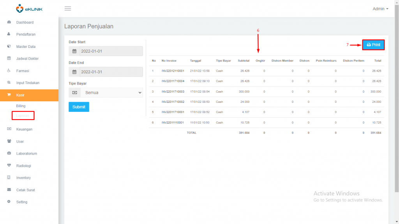Image resolution: width=399 pixels, height=224 pixels.
Task: Collapse the Kasir menu section
Action: click(x=29, y=95)
